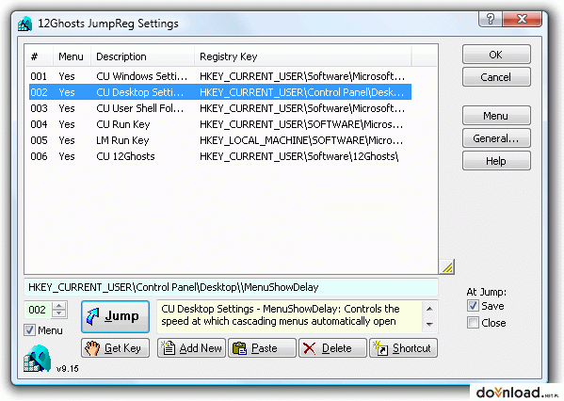Uncheck the Save at jump checkbox

pyautogui.click(x=473, y=306)
